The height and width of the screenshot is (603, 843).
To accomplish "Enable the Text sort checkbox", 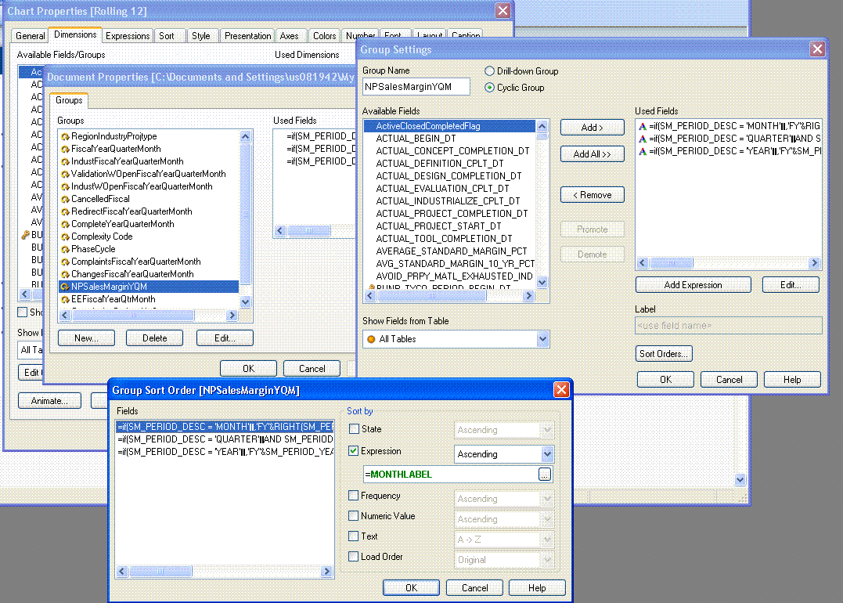I will (x=353, y=536).
